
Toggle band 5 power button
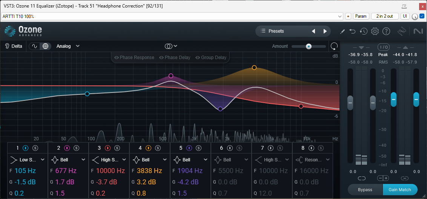point(189,148)
